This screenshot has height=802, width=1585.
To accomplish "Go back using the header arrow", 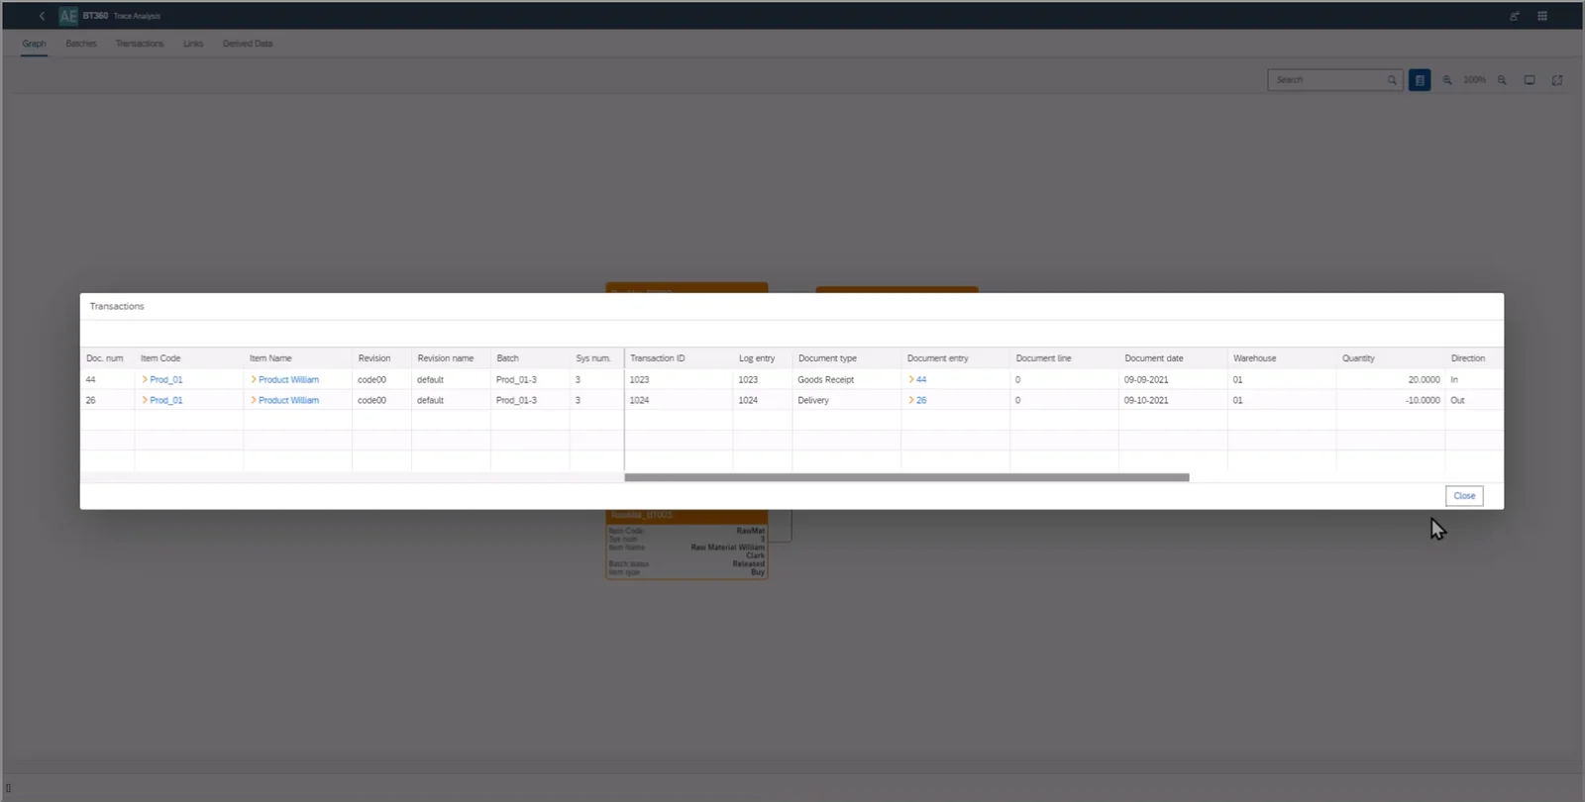I will tap(42, 16).
